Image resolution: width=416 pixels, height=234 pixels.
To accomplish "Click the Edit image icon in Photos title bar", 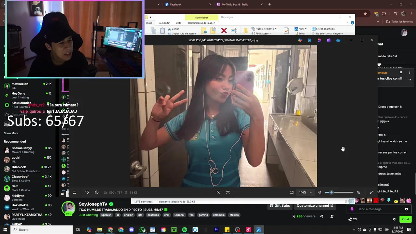I will [x=310, y=40].
